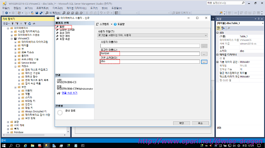265x148 pixels.
Task: Select the Service Broker tree item
Action: 29,63
